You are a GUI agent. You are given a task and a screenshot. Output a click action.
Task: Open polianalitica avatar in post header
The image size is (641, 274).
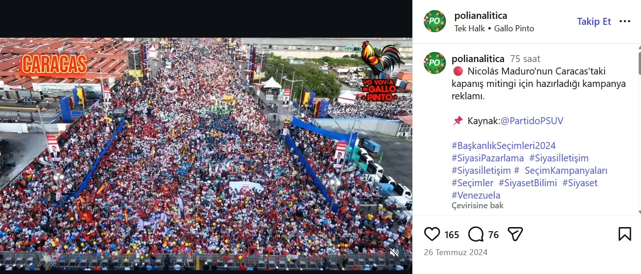pos(435,21)
